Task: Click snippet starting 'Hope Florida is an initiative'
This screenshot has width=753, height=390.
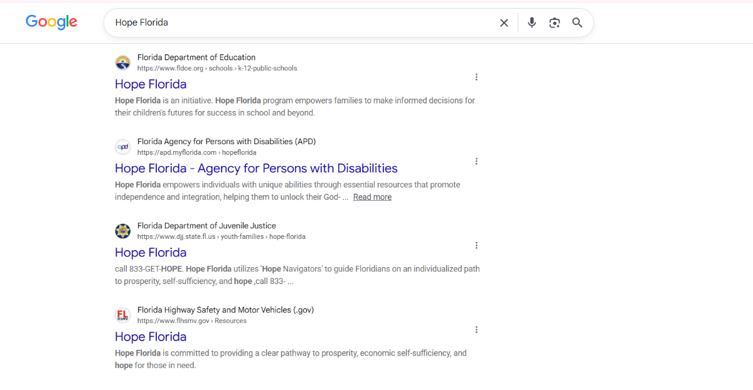Action: [x=295, y=107]
